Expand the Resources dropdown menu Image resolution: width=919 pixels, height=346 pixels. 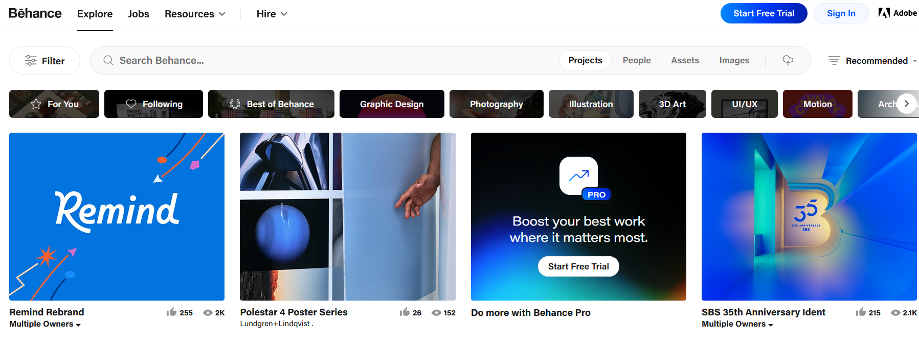[x=195, y=14]
